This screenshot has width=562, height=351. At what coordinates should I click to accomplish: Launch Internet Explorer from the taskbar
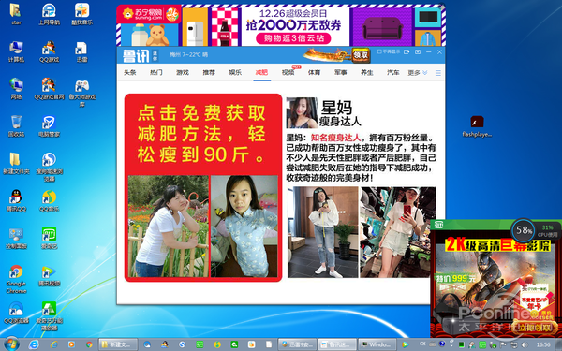point(34,344)
